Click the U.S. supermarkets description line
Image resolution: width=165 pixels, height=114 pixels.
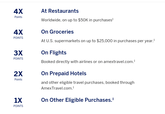click(97, 41)
